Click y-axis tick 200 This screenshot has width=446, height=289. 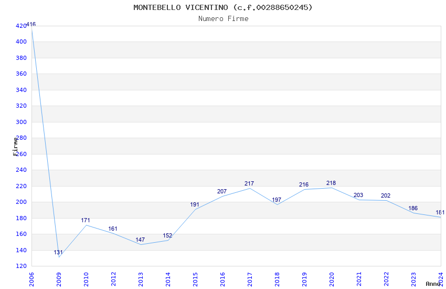pos(21,202)
